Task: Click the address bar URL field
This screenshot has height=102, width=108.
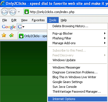Action: [66, 12]
